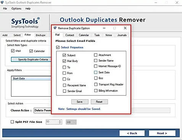Viewport: 182px width, 140px height.
Task: Open the Choose Action dropdown
Action: click(x=42, y=110)
